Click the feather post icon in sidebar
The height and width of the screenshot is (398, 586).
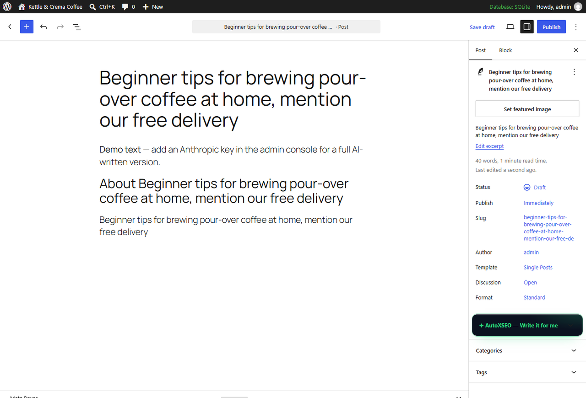coord(480,72)
